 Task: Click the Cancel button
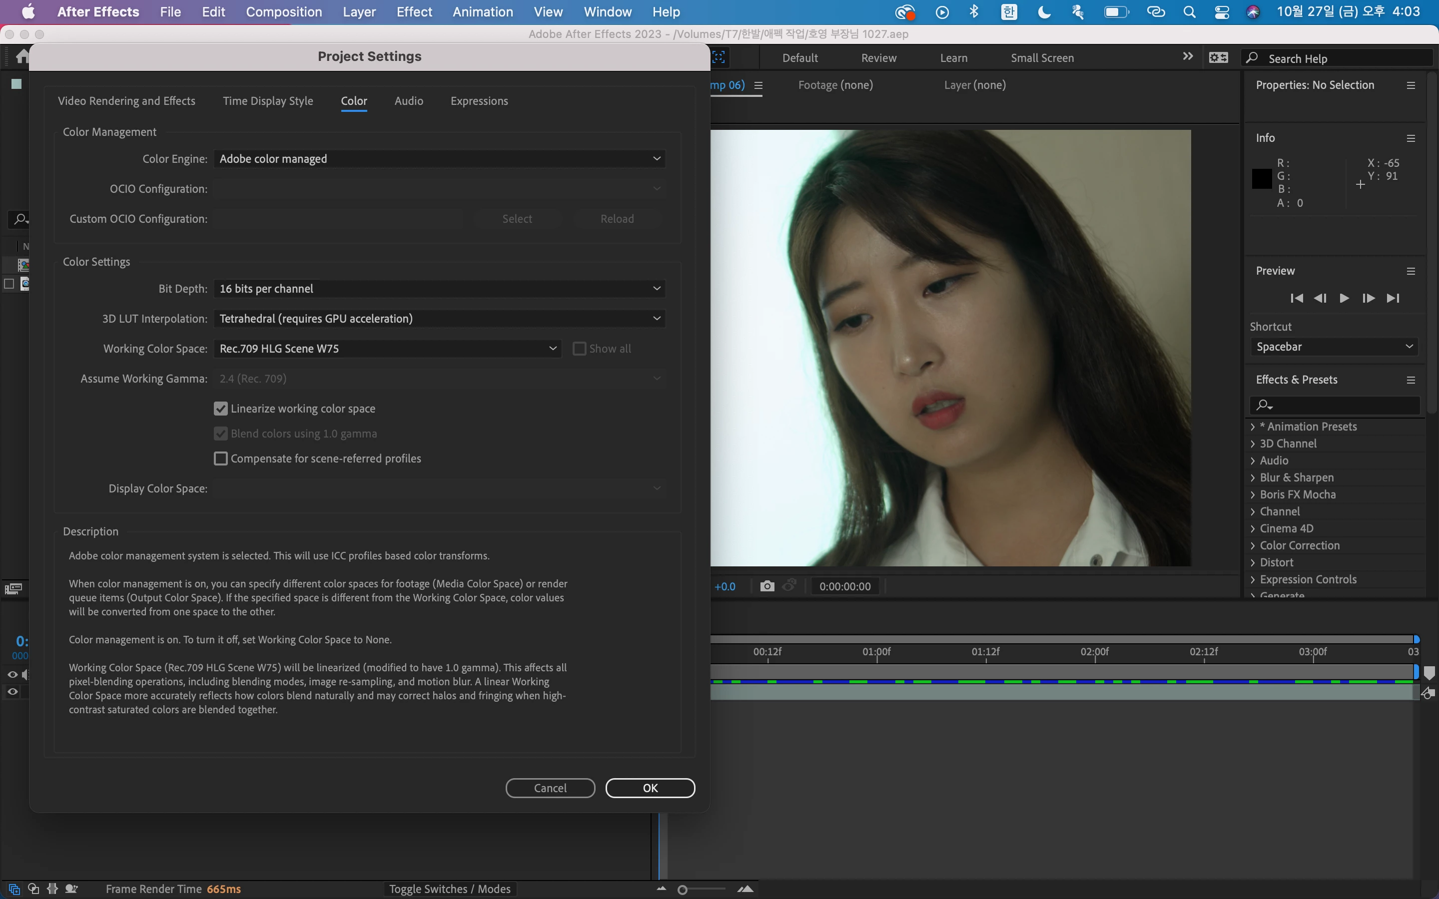pyautogui.click(x=550, y=788)
